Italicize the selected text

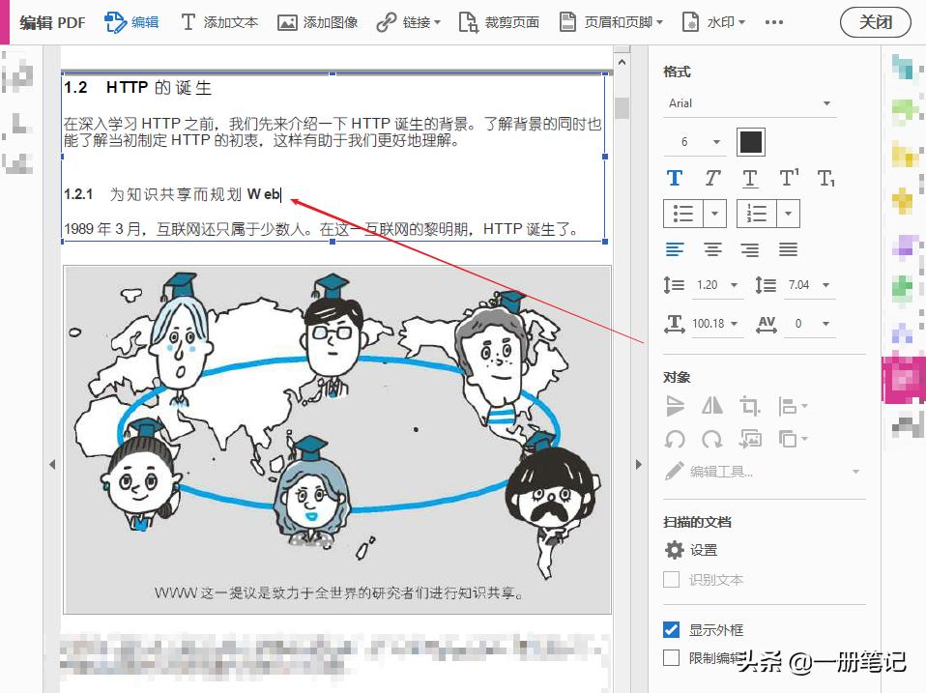(x=712, y=178)
